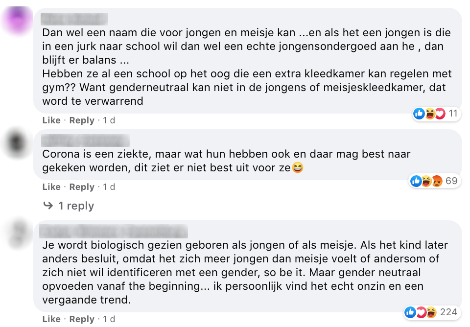Click the curved arrow icon next to "1 reply"

[x=48, y=206]
